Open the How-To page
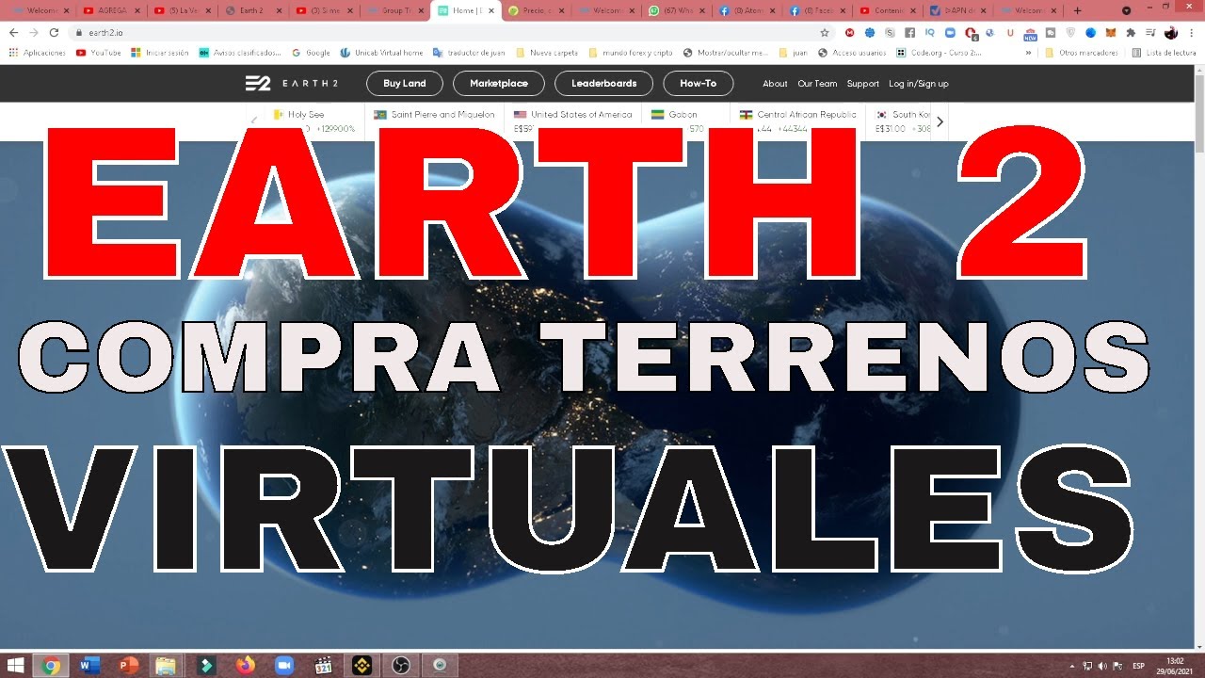The height and width of the screenshot is (678, 1205). tap(698, 83)
